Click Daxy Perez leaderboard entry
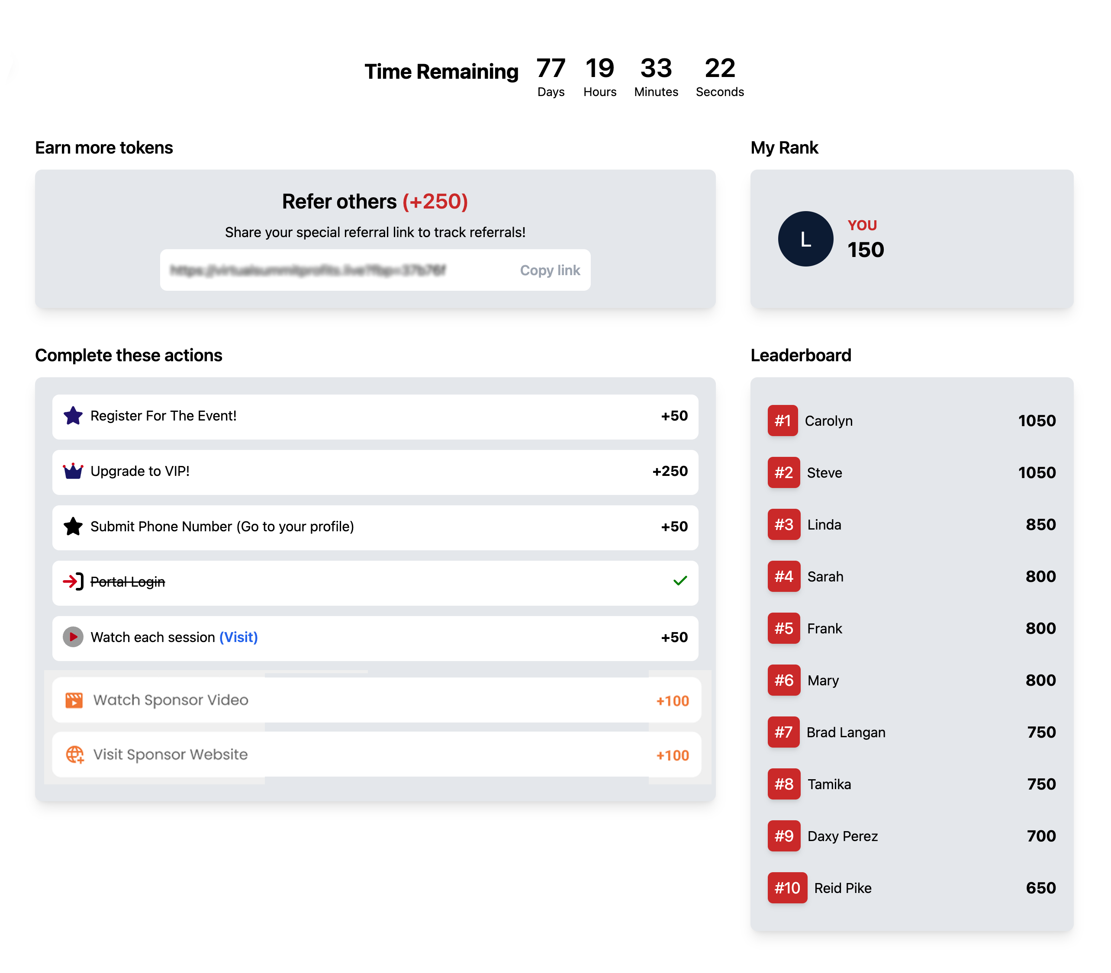The width and height of the screenshot is (1111, 973). click(842, 836)
